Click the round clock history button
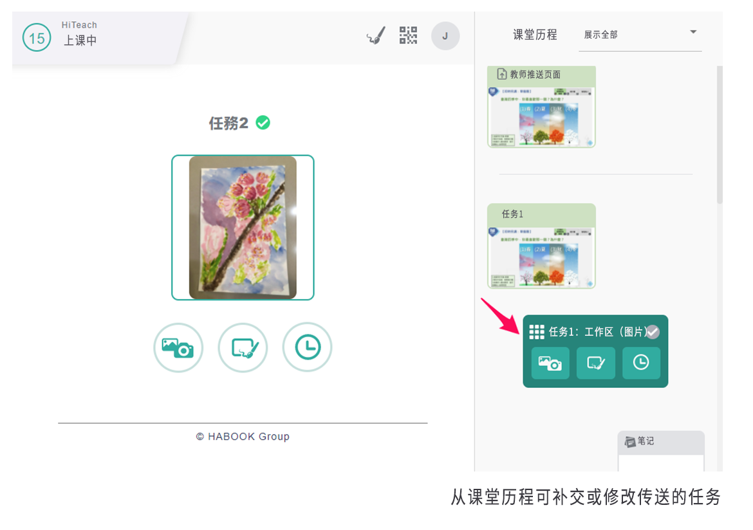Viewport: 753px width, 530px height. coord(307,347)
